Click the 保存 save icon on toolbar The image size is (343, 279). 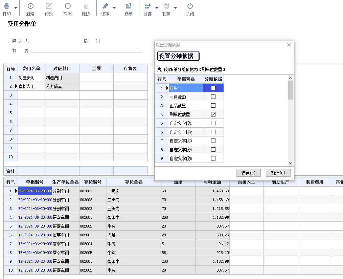point(106,6)
